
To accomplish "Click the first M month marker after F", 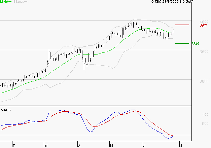I will coord(46,146).
